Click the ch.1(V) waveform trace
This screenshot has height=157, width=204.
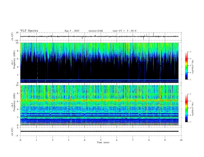click(99, 36)
